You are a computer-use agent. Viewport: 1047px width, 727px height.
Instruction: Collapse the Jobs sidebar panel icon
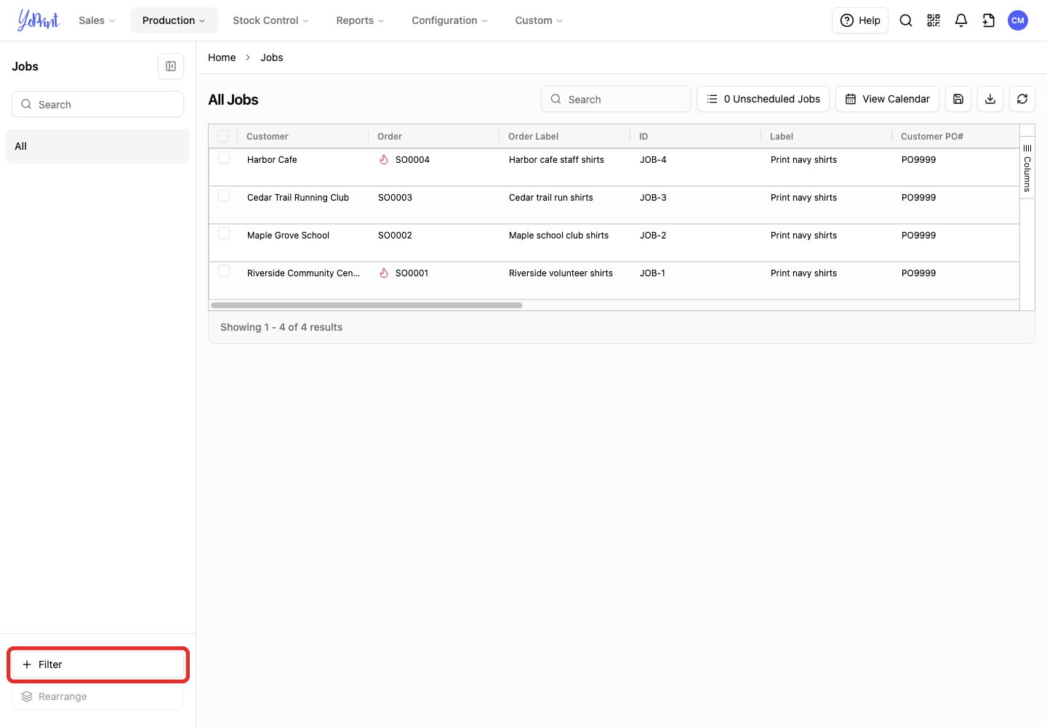click(x=171, y=66)
